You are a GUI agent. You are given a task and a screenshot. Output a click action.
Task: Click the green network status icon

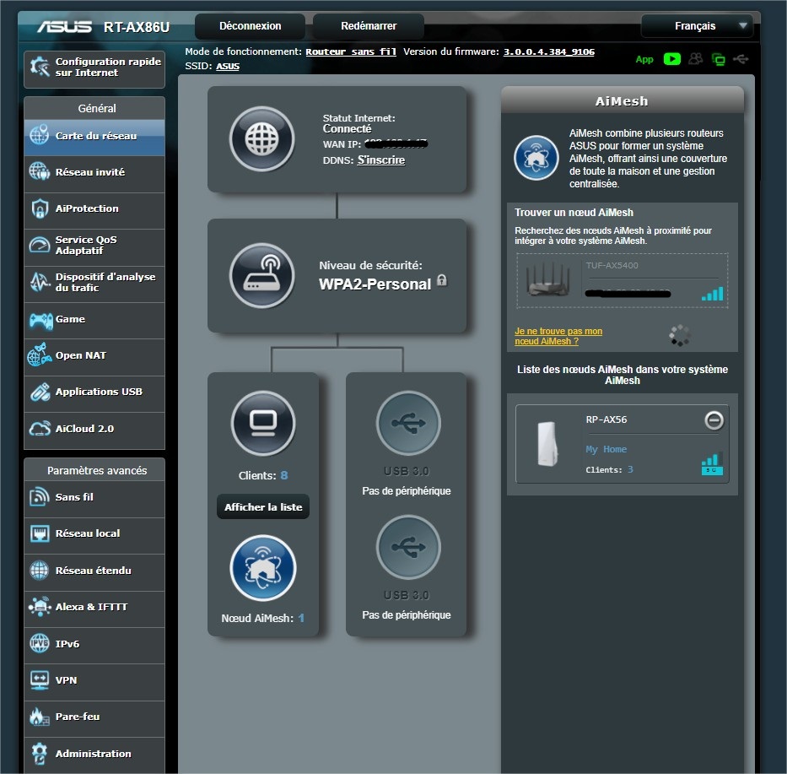click(718, 60)
